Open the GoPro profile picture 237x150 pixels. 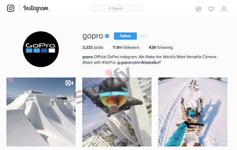pos(41,49)
